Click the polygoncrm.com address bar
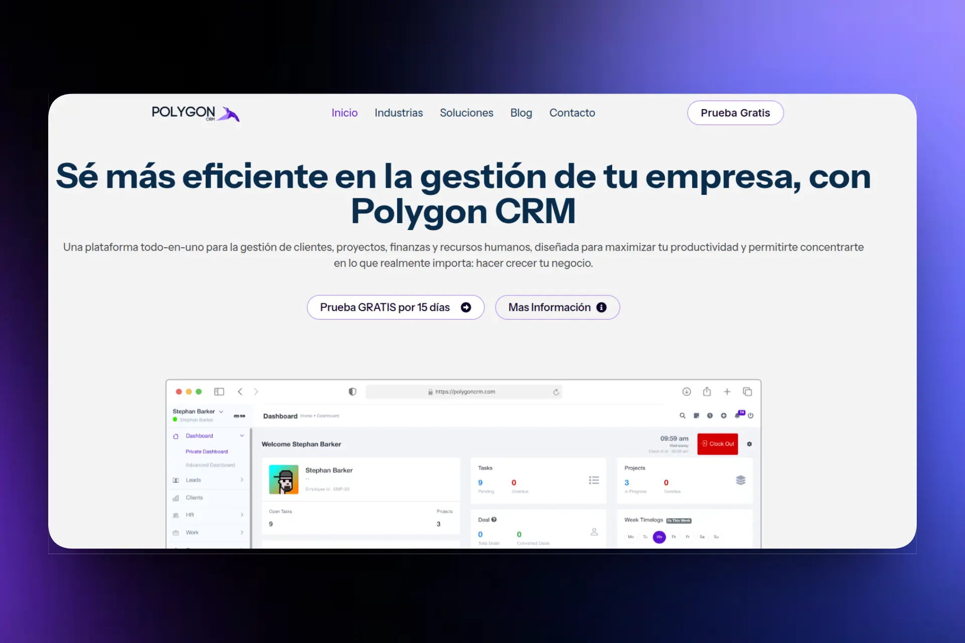Image resolution: width=965 pixels, height=643 pixels. tap(464, 392)
